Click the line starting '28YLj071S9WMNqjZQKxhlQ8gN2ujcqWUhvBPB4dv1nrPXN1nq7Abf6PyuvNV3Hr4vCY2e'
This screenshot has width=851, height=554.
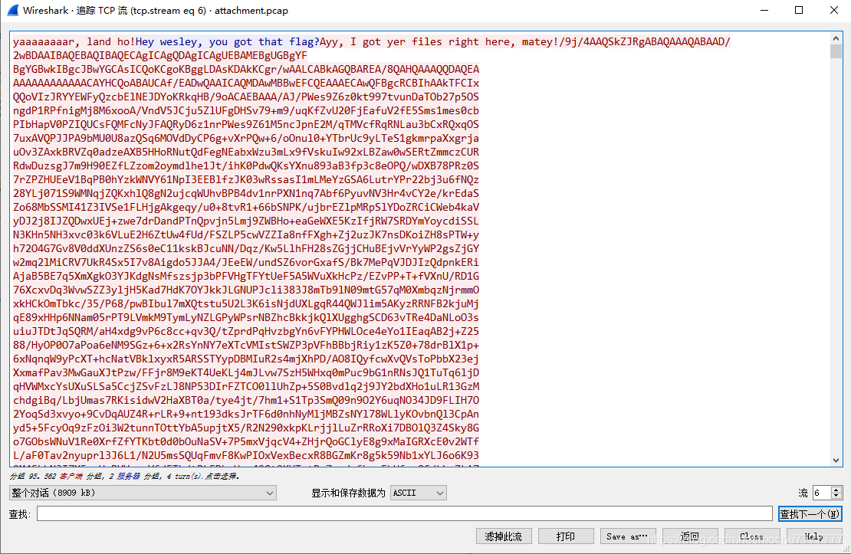(246, 193)
